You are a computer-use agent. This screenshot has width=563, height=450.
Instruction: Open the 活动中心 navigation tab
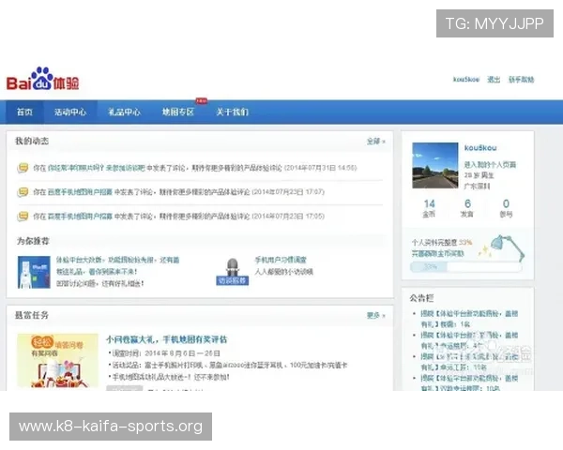[x=70, y=112]
